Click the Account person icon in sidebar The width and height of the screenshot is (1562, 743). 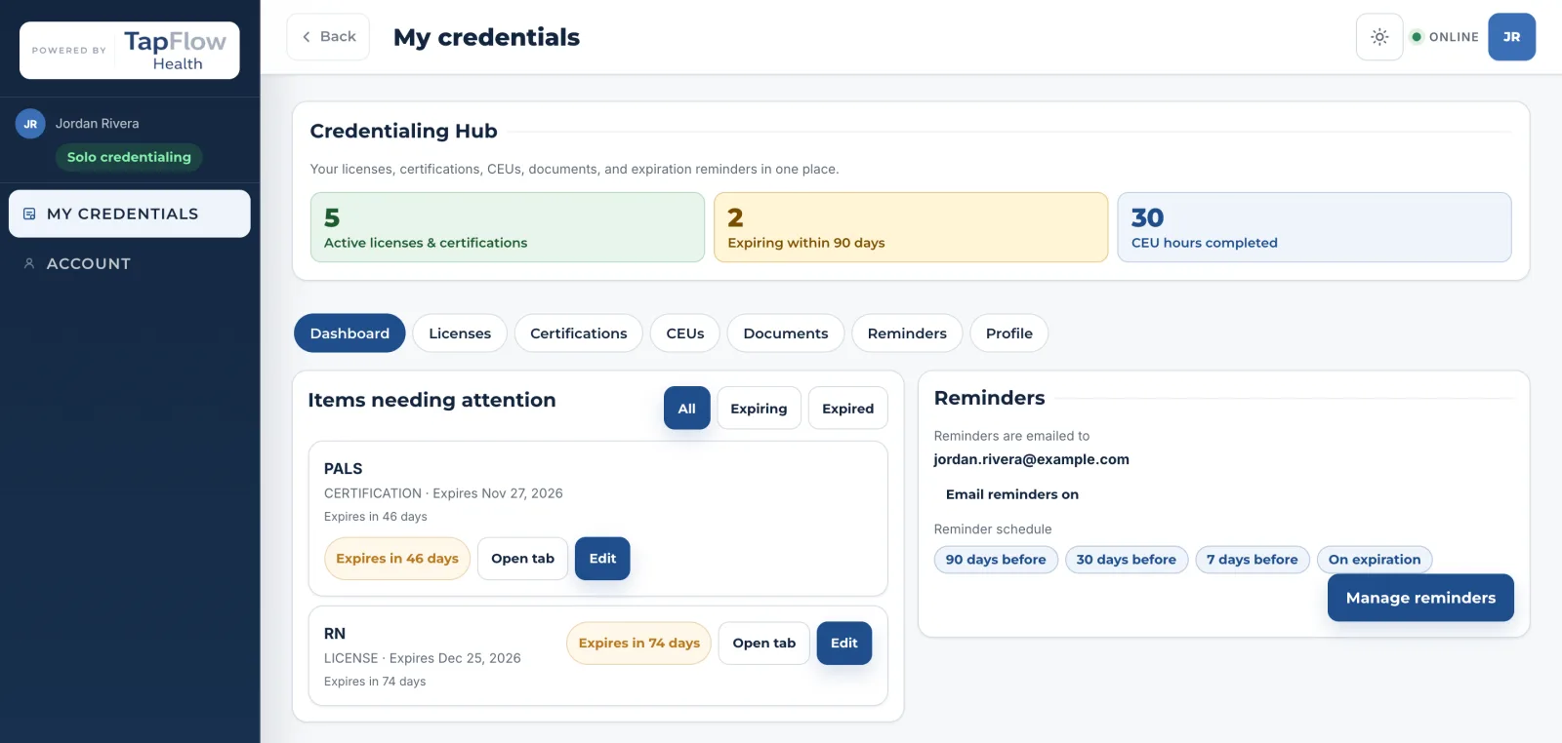[x=29, y=263]
